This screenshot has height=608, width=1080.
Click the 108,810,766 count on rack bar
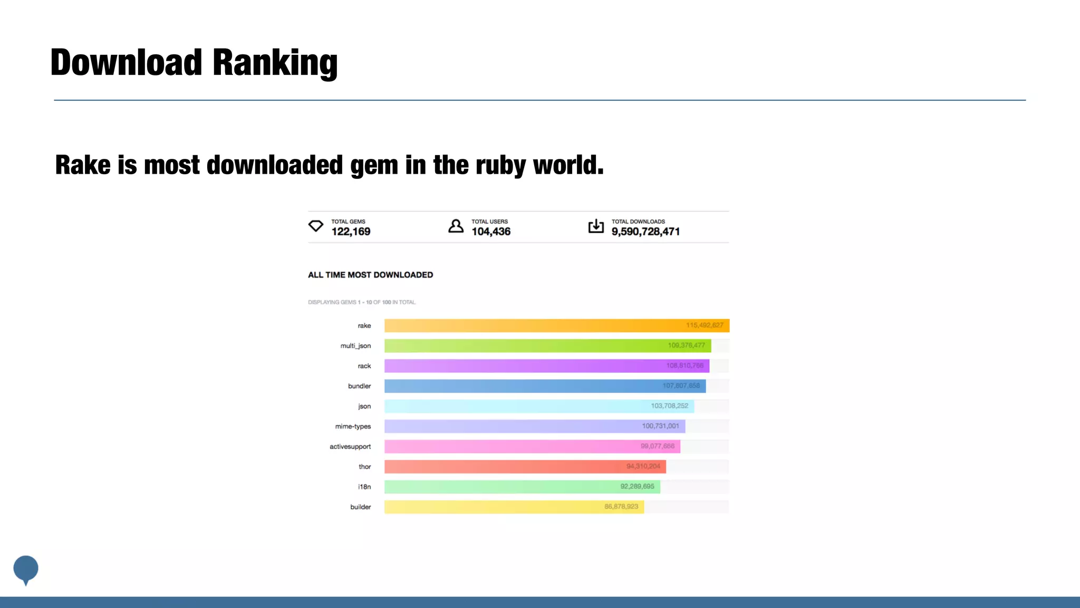pos(684,365)
